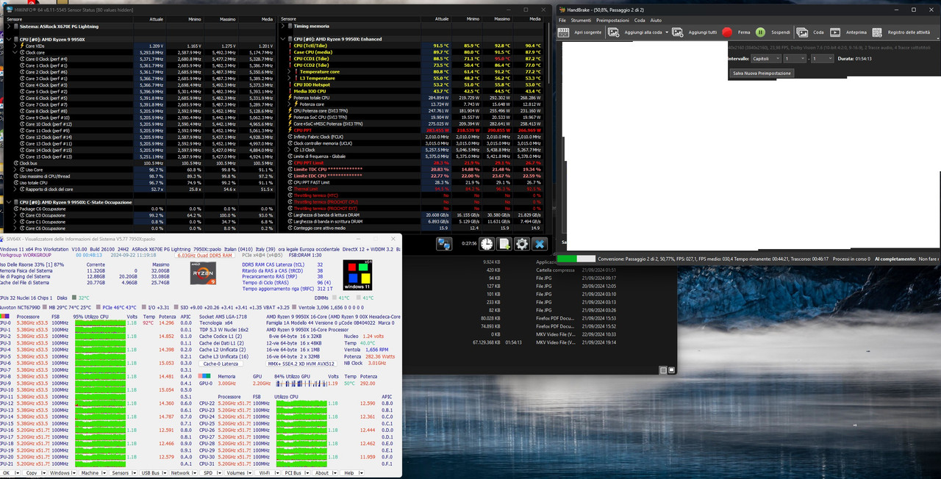Click SIV64X OK button

[7, 473]
